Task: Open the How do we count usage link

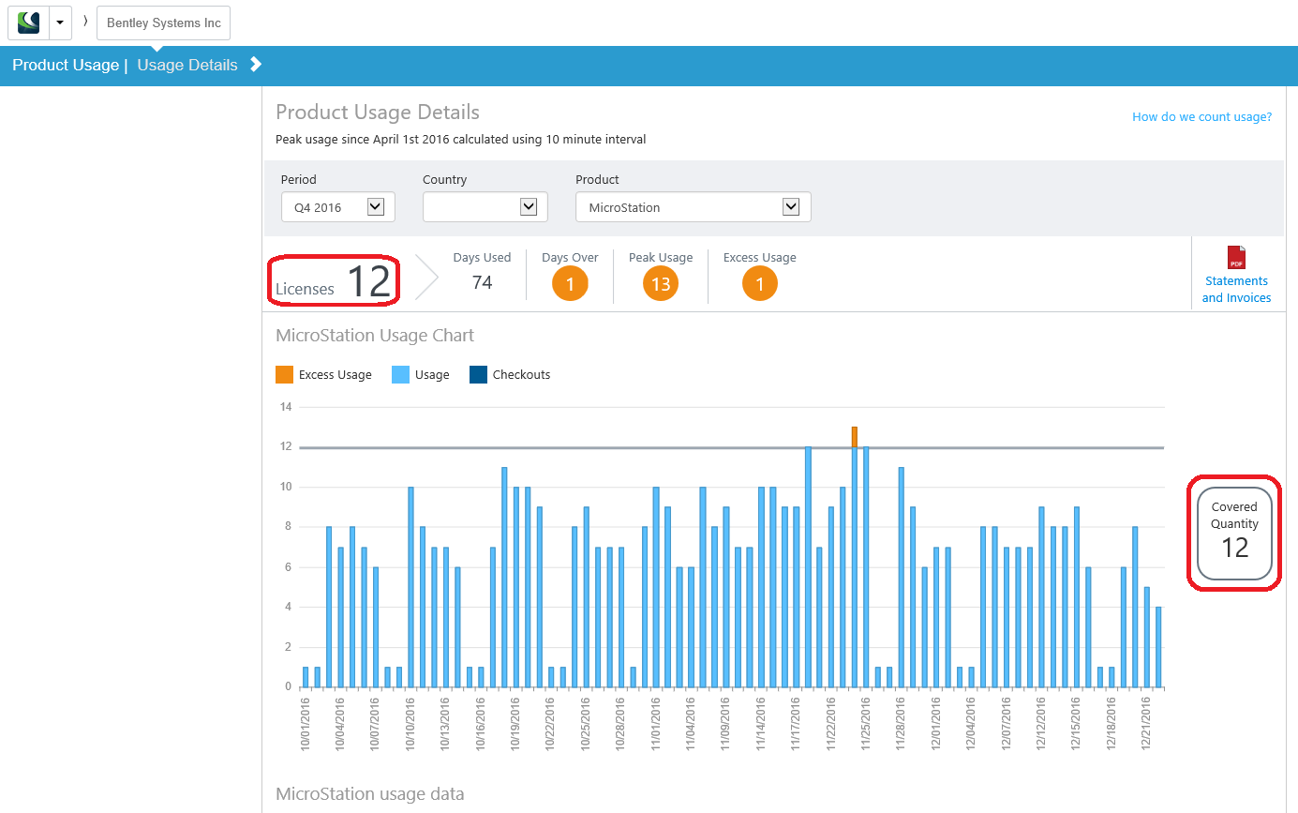Action: pos(1201,117)
